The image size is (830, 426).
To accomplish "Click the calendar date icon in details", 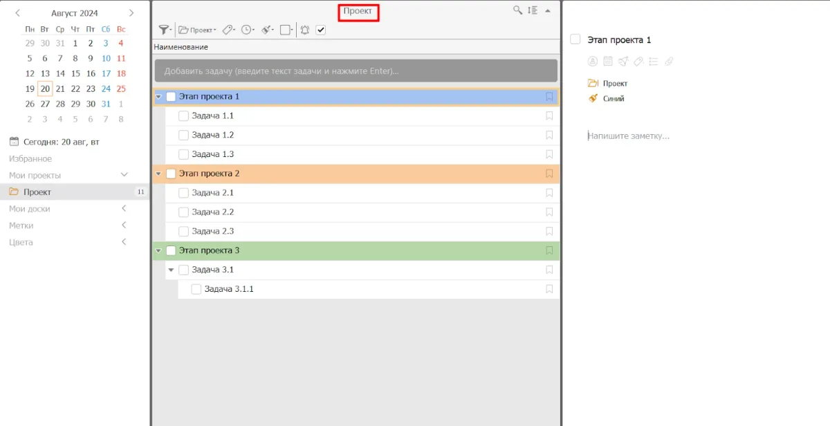I will click(608, 62).
